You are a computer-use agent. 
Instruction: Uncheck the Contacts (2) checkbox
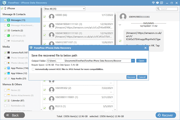click(5, 30)
